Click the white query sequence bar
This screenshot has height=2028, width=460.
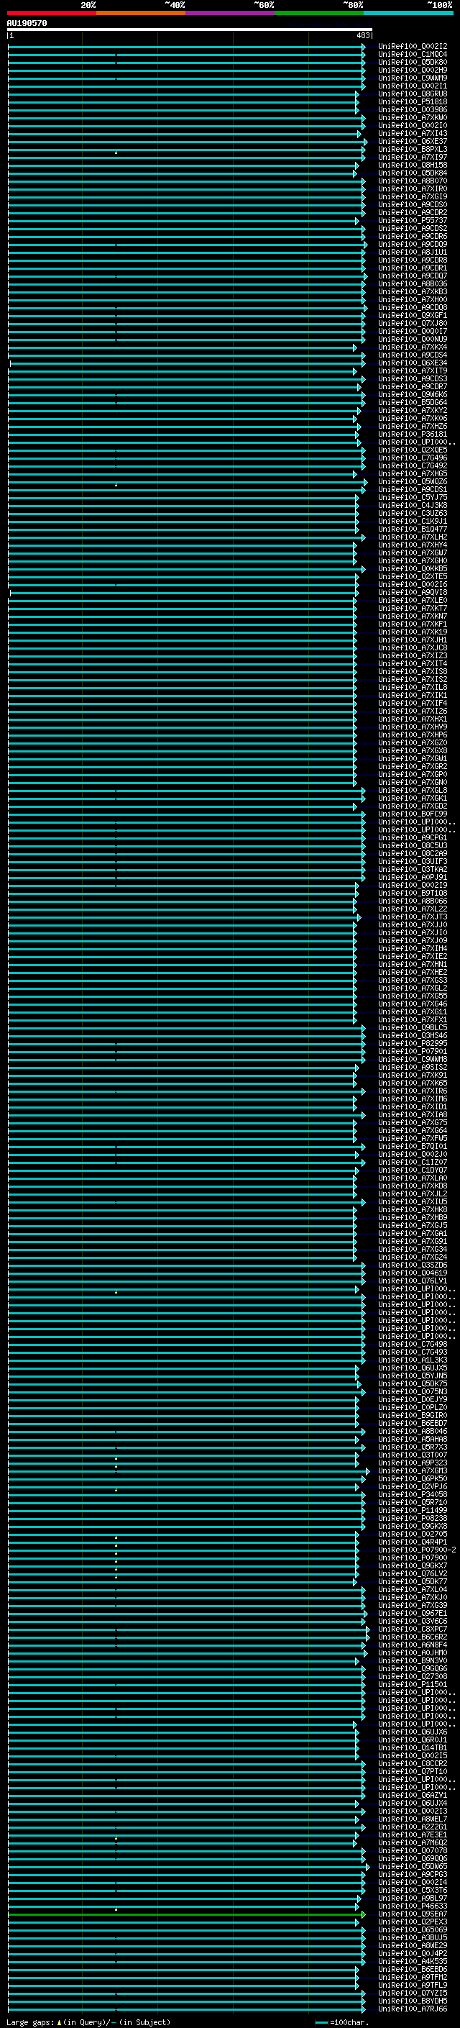pos(190,30)
